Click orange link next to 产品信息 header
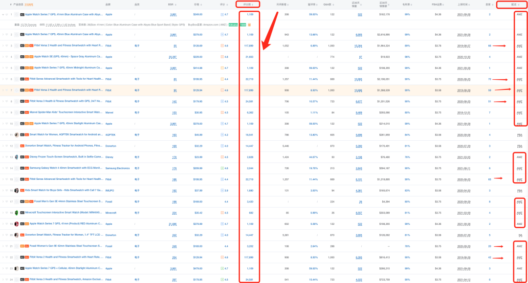 pos(29,5)
